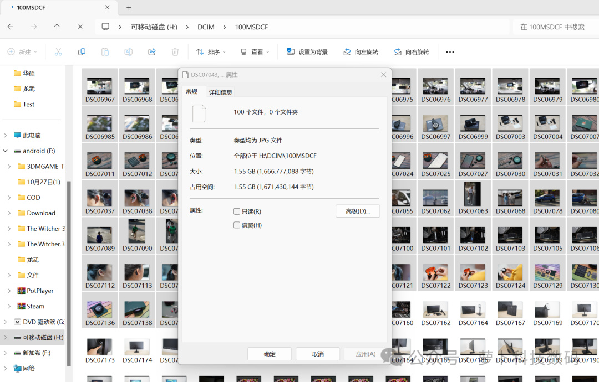Go forward with the right arrow
The width and height of the screenshot is (599, 382).
pos(34,27)
